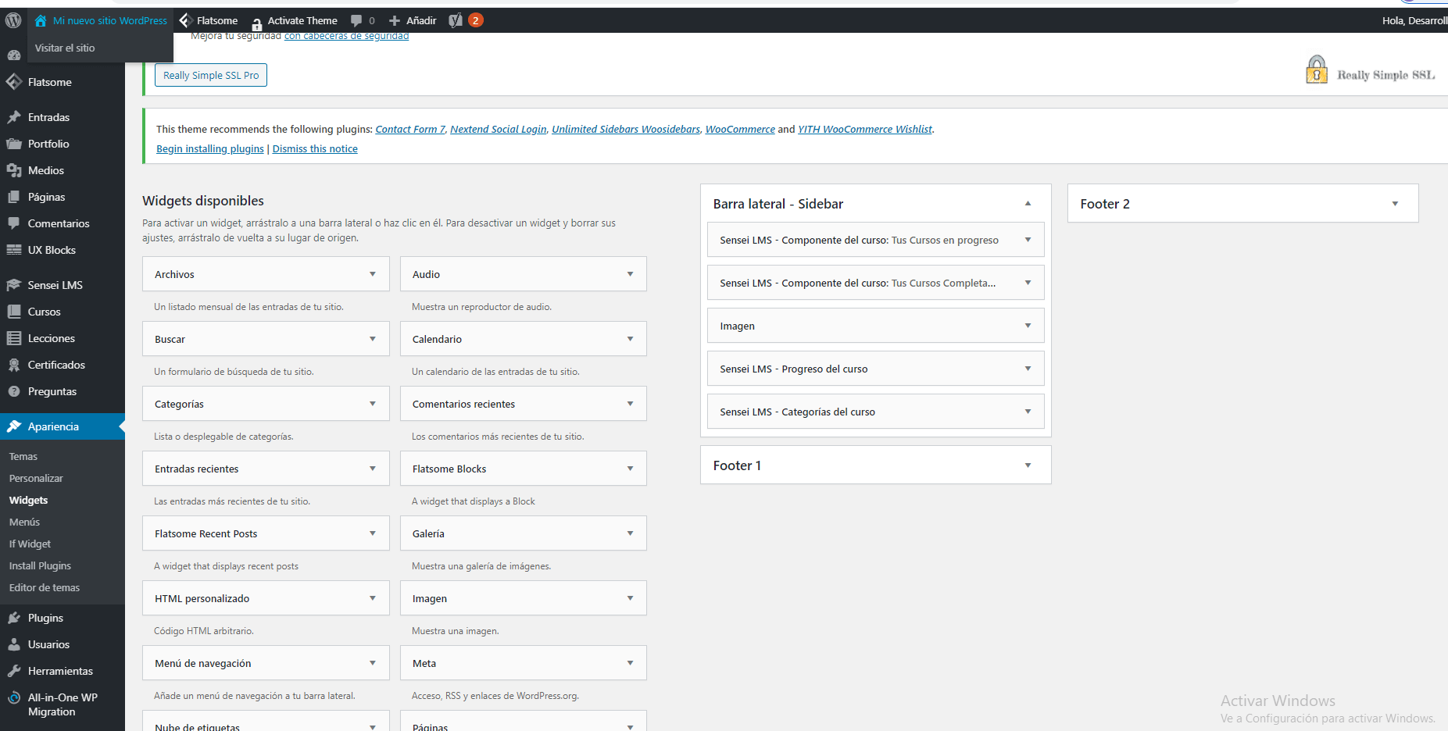Screen dimensions: 1448x731
Task: Open YITH WooCommerce Wishlist link
Action: 865,130
